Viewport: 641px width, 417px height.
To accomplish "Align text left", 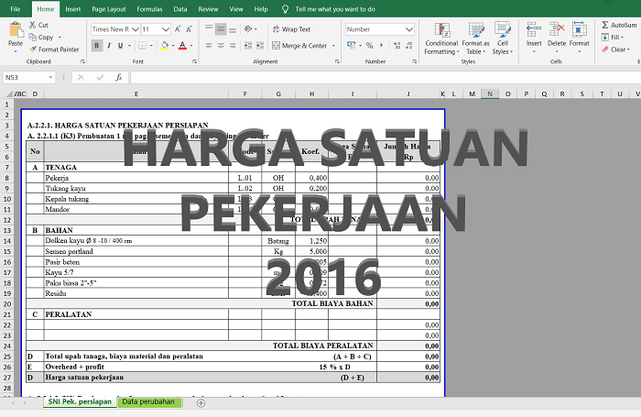I will (x=209, y=46).
